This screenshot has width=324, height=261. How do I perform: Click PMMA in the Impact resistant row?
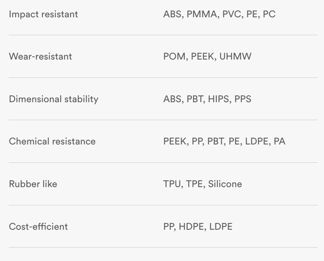coord(202,14)
